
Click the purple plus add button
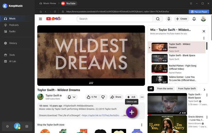coord(132,112)
